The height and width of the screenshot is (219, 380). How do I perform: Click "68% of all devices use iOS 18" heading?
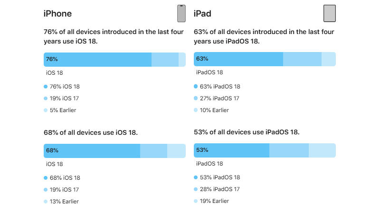tap(91, 132)
